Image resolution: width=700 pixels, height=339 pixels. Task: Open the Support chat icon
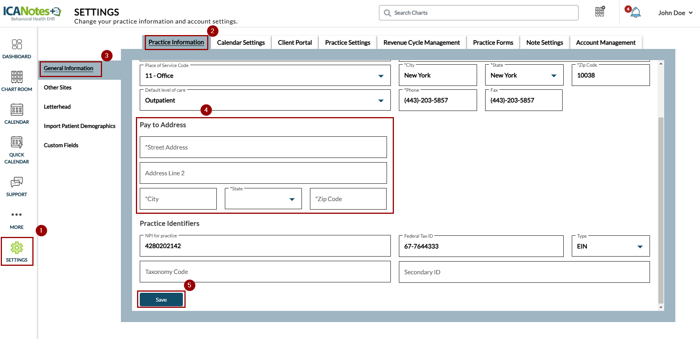pos(17,182)
